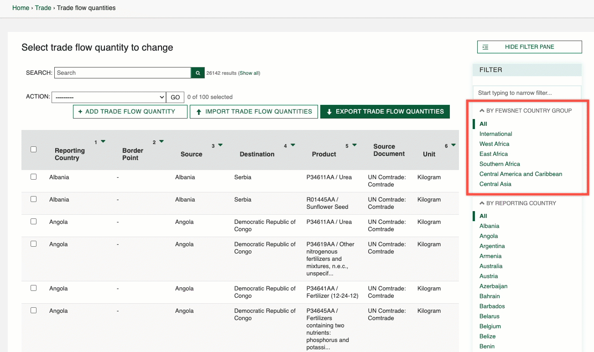Toggle the select-all checkbox in table header

coord(33,150)
